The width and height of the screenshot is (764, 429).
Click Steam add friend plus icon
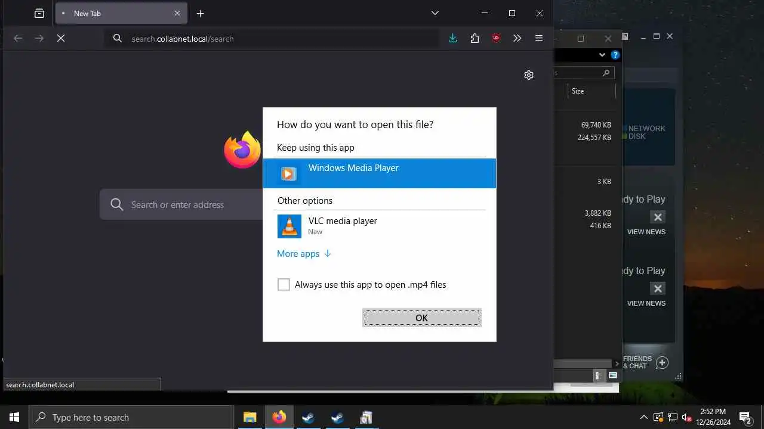662,362
